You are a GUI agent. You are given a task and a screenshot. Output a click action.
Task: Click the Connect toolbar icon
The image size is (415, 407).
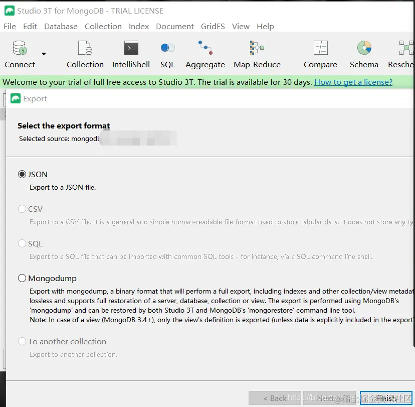tap(20, 48)
